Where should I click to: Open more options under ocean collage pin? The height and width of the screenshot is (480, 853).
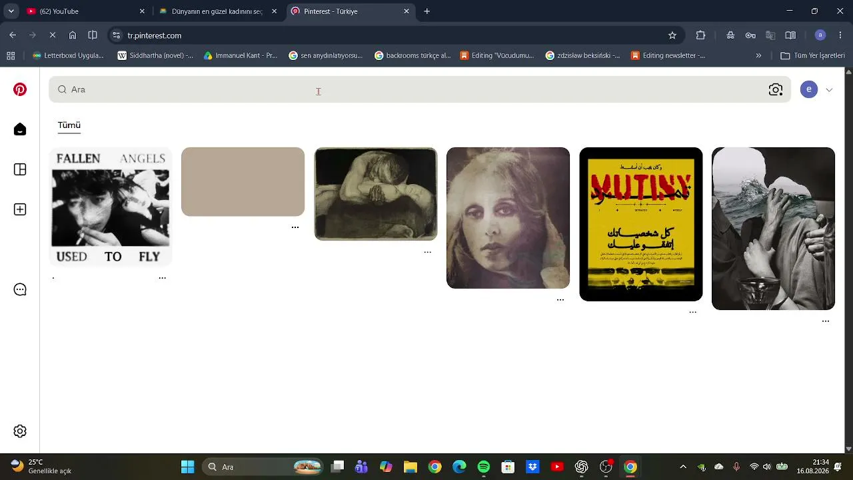click(x=826, y=321)
